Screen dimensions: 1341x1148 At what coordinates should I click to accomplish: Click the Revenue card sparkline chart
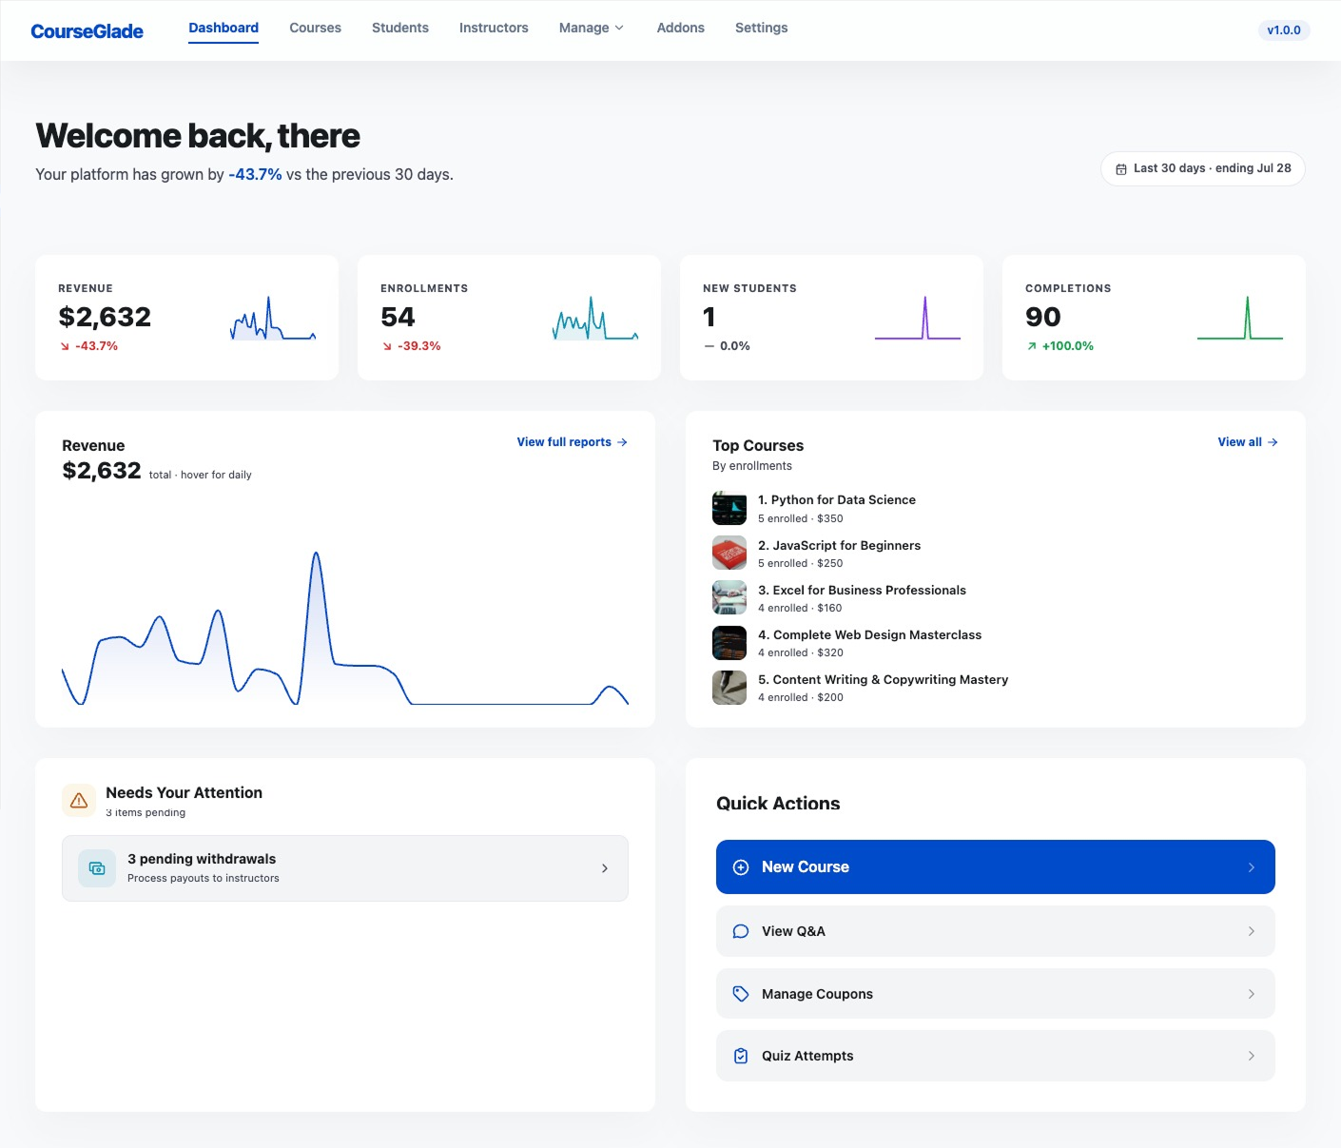pos(273,318)
